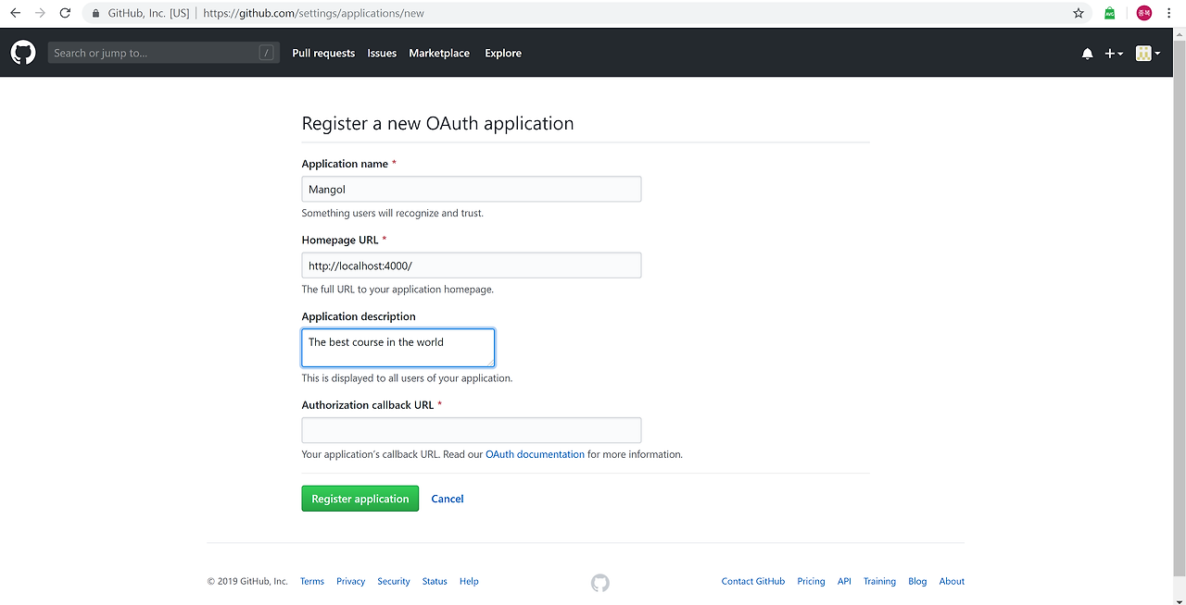Viewport: 1186px width, 605px height.
Task: Open the Security footer link
Action: click(394, 581)
